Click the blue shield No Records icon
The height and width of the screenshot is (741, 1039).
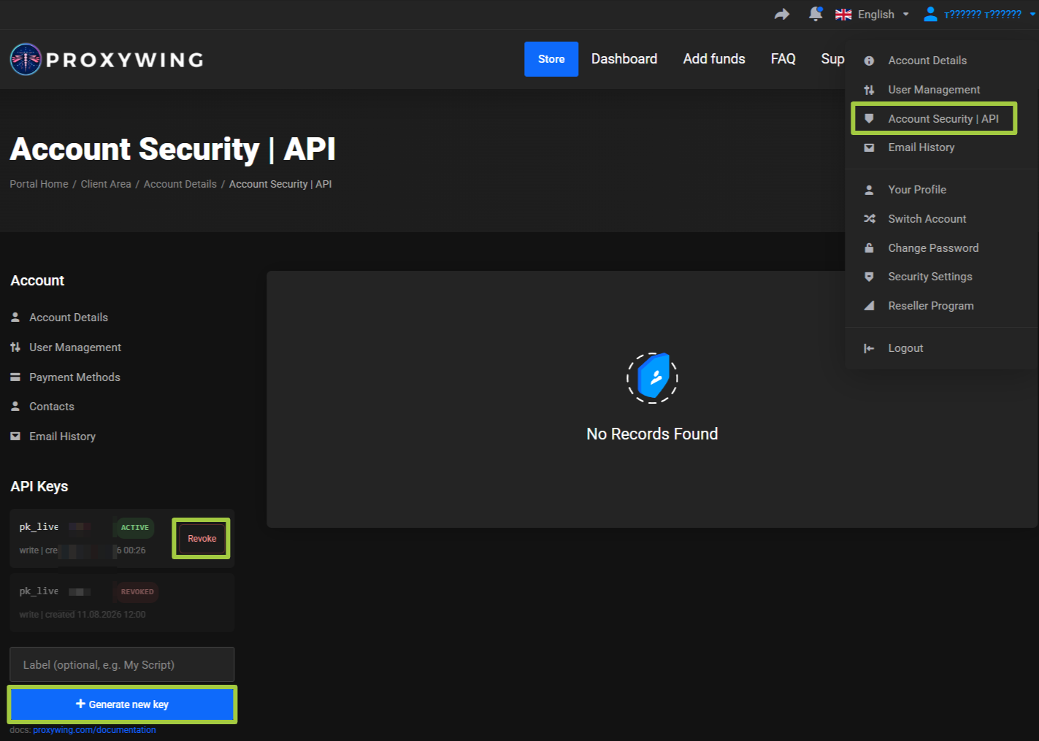point(653,378)
